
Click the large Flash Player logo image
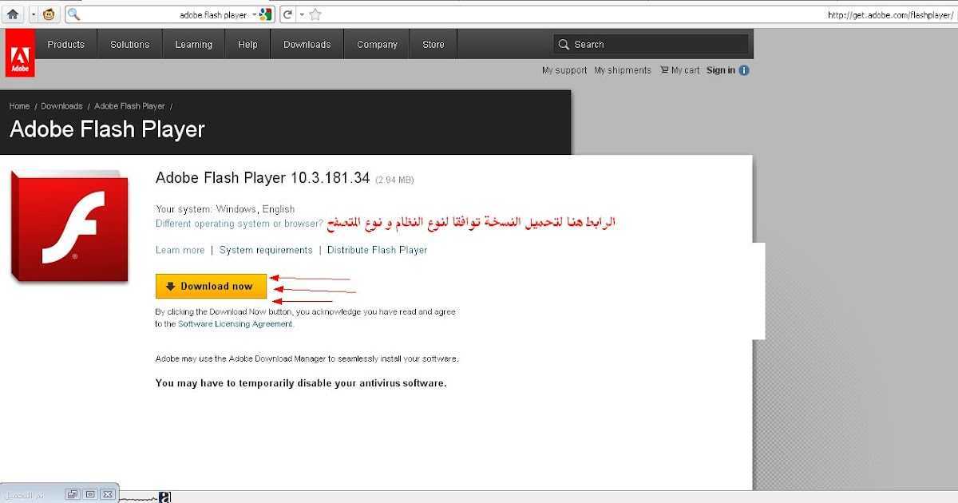(69, 225)
